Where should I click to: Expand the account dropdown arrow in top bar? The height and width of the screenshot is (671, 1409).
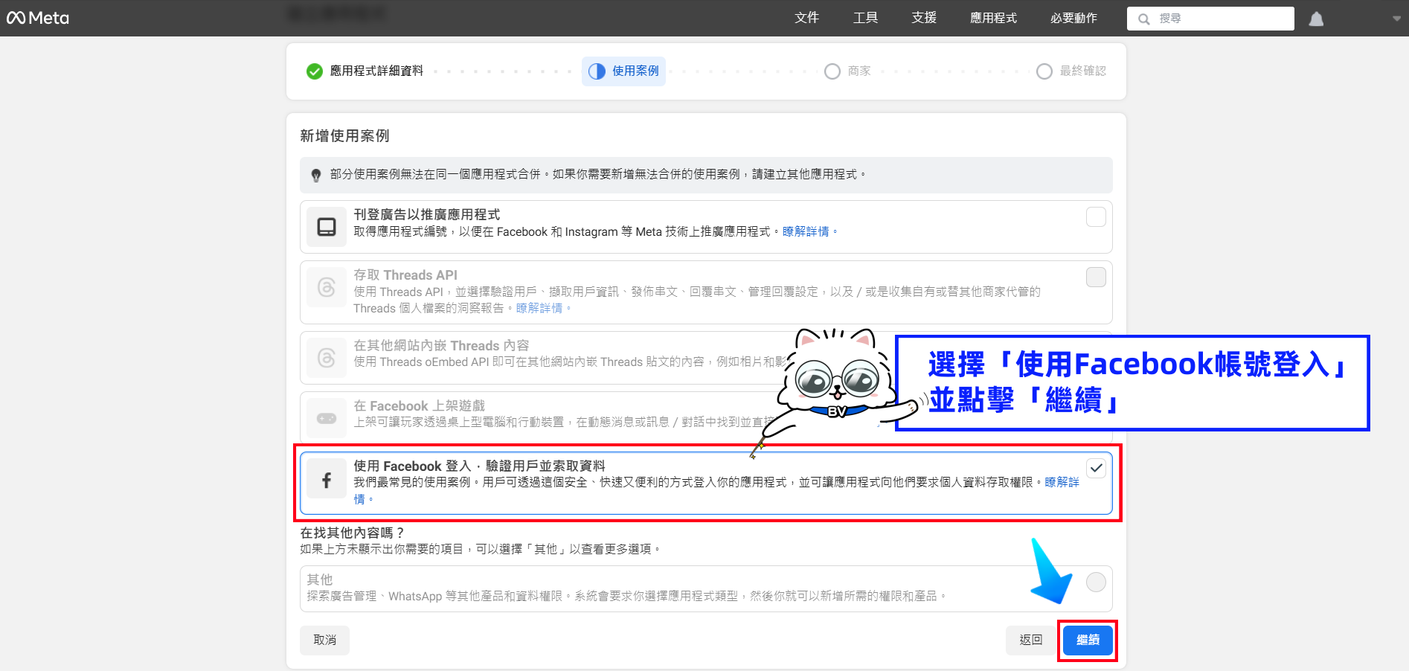click(1396, 19)
